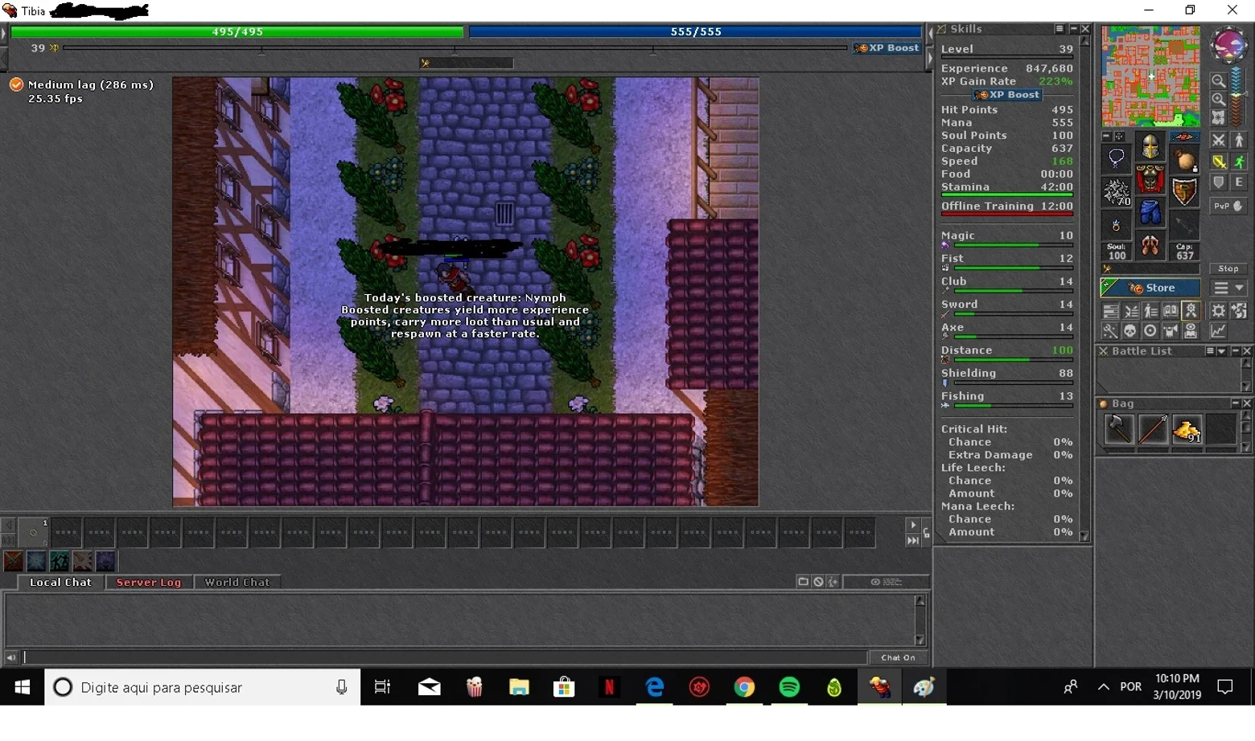Click the shield equipment slot
This screenshot has width=1255, height=741.
[x=1184, y=192]
